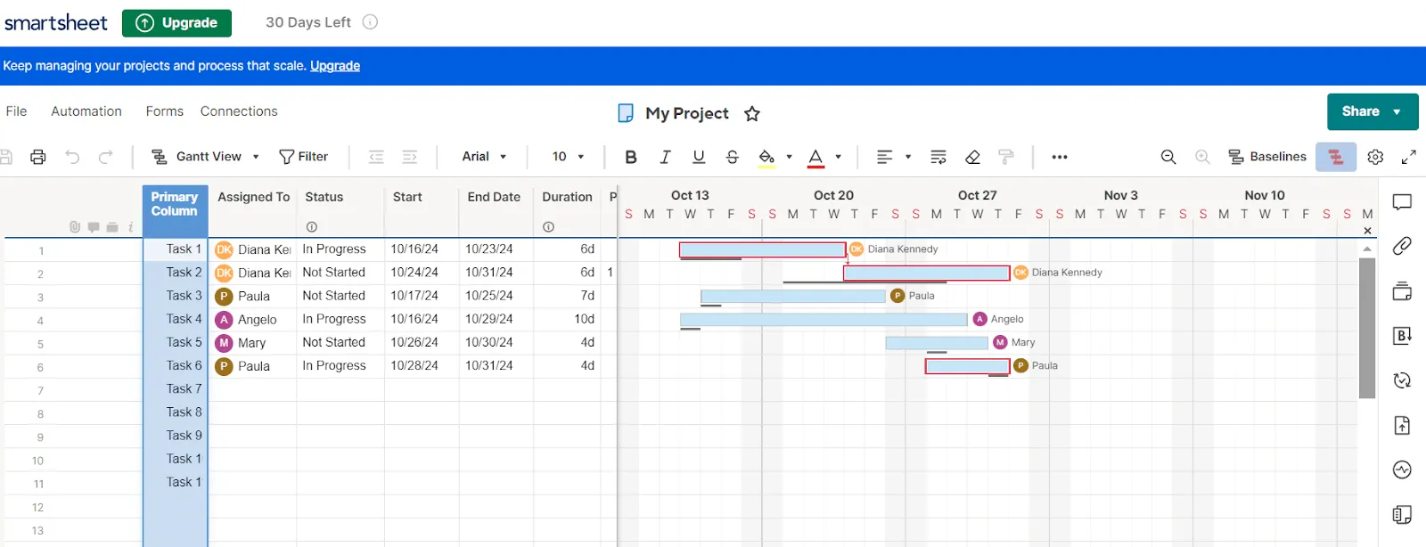Toggle Italic formatting
Viewport: 1426px width, 547px height.
pos(665,157)
